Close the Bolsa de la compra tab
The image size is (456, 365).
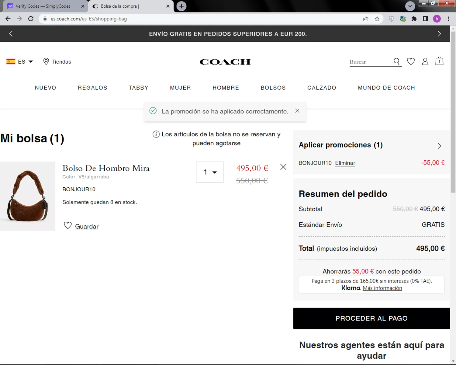(x=168, y=6)
